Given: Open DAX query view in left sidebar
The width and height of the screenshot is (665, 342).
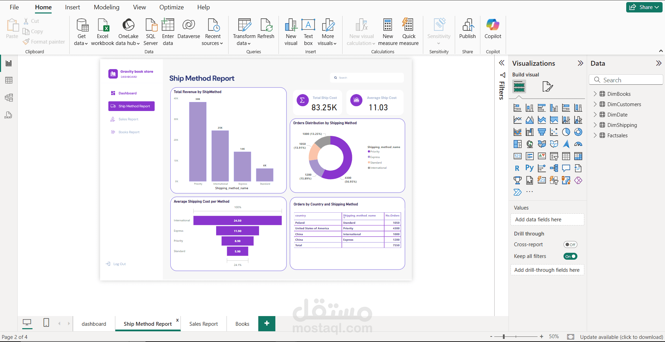Looking at the screenshot, I should [8, 115].
